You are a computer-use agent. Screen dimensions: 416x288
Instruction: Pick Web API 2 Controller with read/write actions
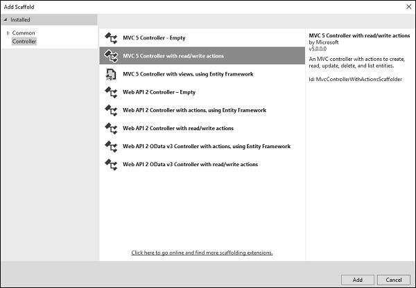[177, 128]
